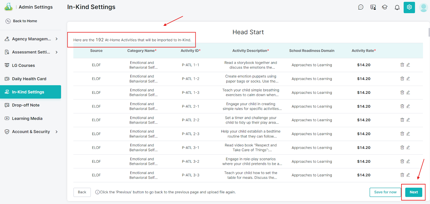Click pencil icon for P-ATL 3-3
This screenshot has height=204, width=430.
click(408, 175)
